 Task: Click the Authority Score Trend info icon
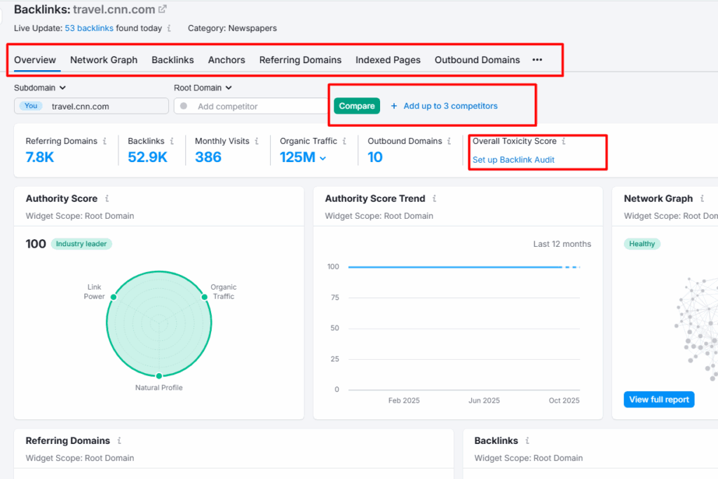tap(435, 198)
